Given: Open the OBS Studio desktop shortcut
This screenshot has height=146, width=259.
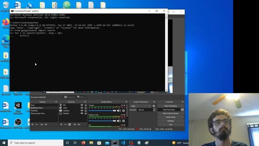Looking at the screenshot, I should click(18, 123).
